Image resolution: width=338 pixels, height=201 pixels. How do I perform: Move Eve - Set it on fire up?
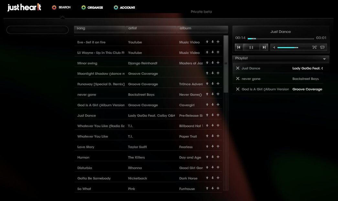coord(207,42)
